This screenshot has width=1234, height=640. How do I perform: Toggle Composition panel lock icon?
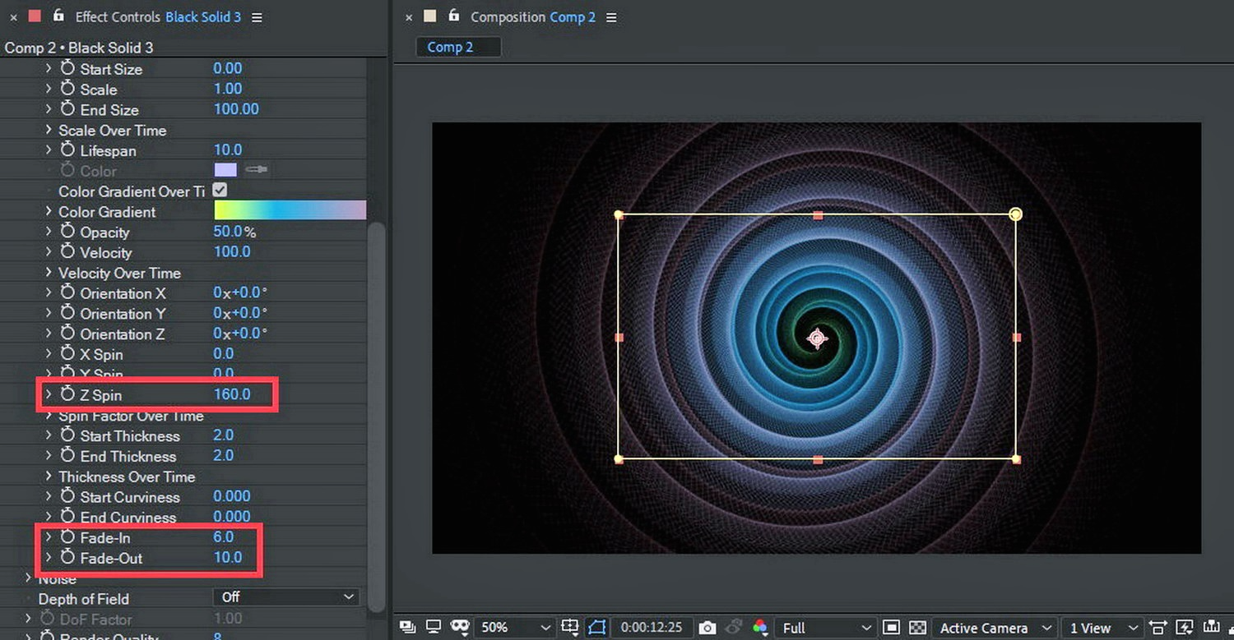453,16
